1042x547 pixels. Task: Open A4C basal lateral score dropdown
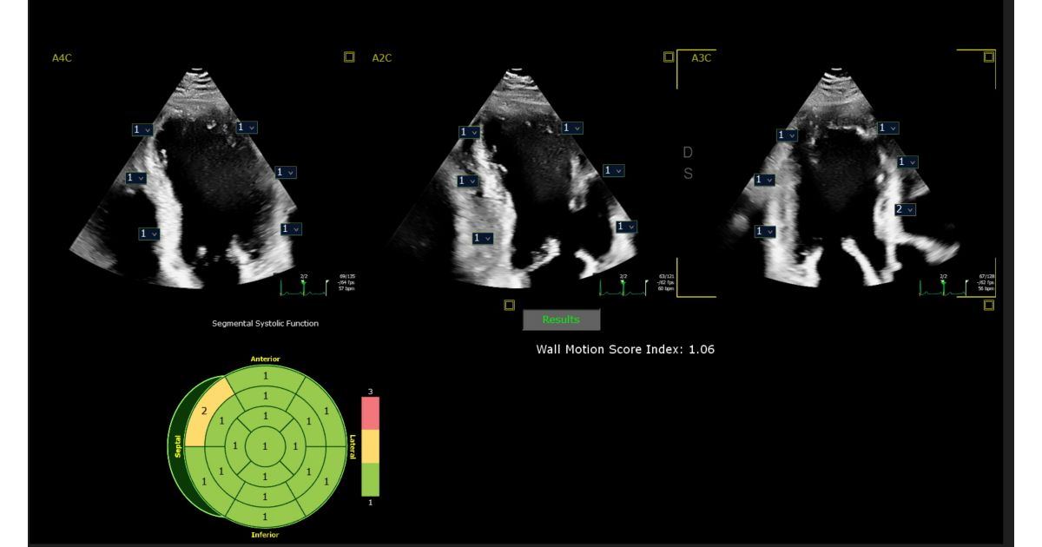pyautogui.click(x=291, y=228)
